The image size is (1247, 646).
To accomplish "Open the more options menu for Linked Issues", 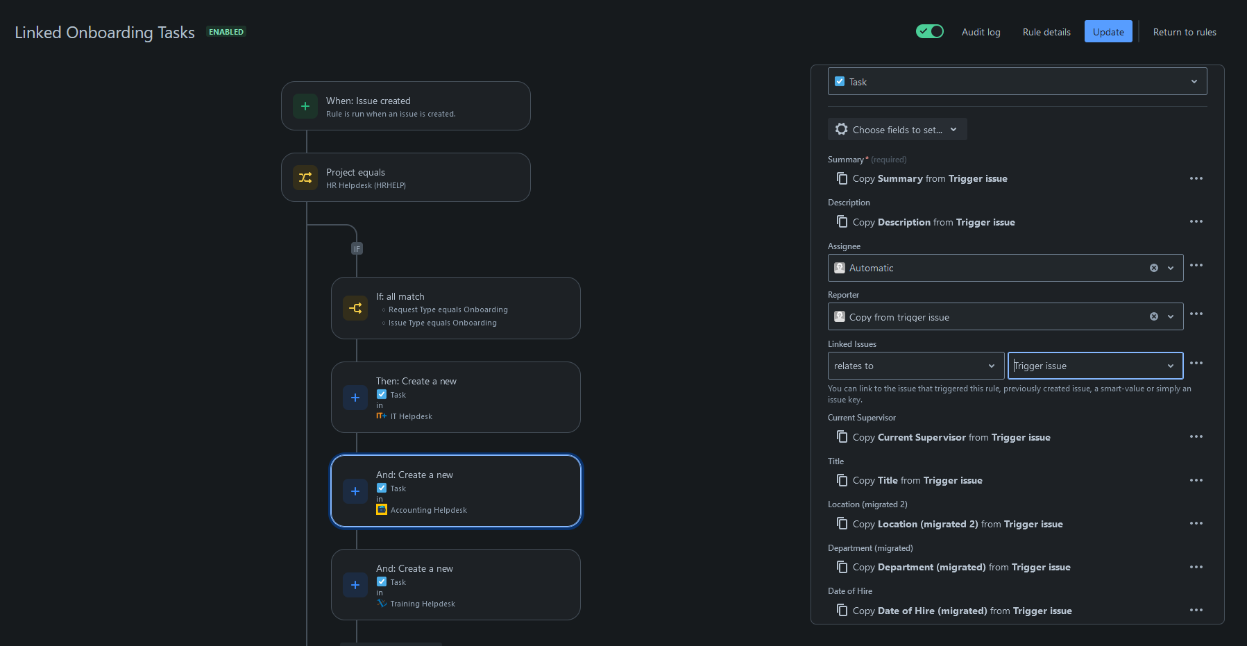I will 1196,363.
